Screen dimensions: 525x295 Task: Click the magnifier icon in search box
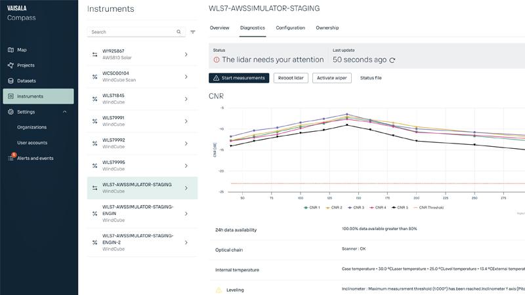(x=178, y=32)
